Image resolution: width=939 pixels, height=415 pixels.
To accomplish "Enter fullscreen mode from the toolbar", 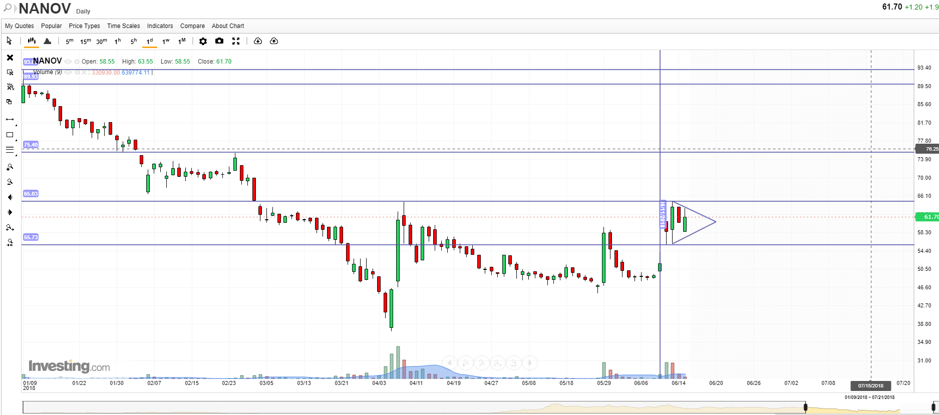I will (236, 41).
